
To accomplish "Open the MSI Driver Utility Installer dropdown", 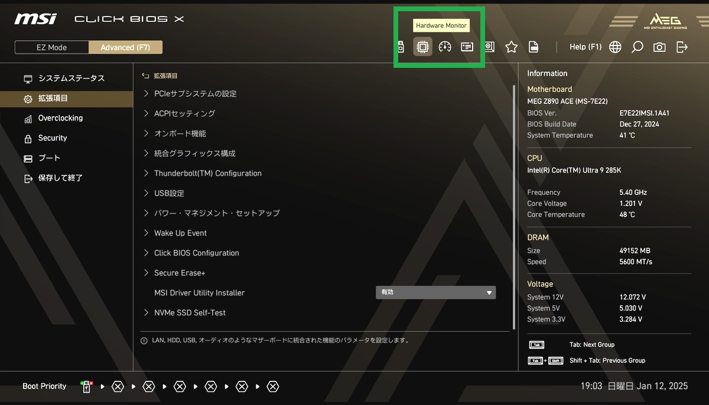I will pyautogui.click(x=436, y=292).
